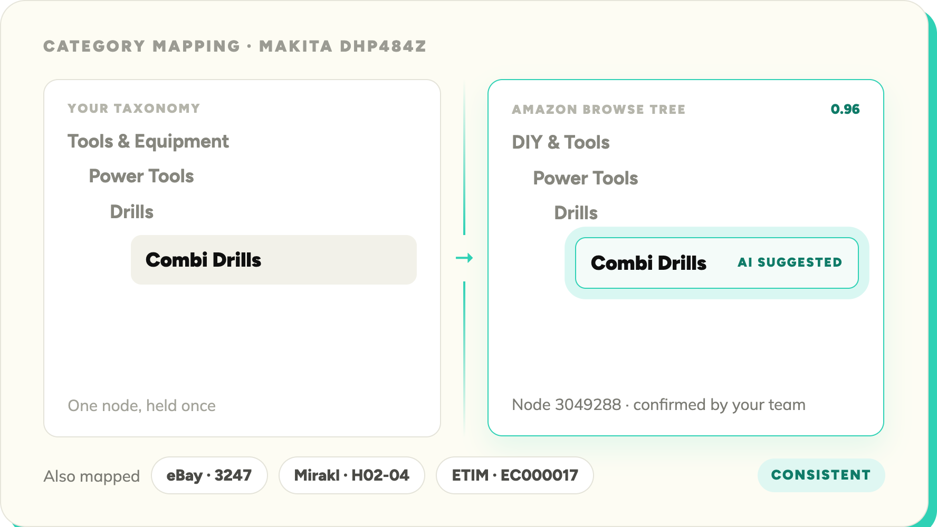Click the CONSISTENT status badge
The width and height of the screenshot is (937, 527).
[x=821, y=475]
